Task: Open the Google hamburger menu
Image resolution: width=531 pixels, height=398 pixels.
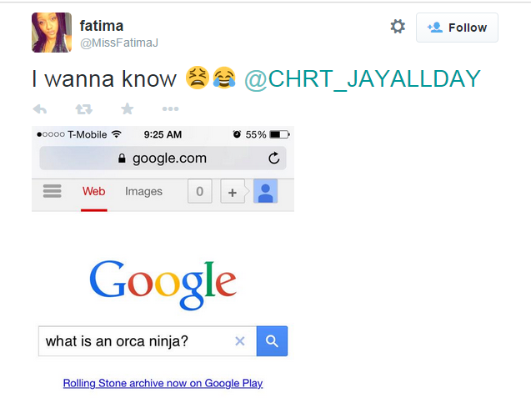Action: [x=53, y=191]
